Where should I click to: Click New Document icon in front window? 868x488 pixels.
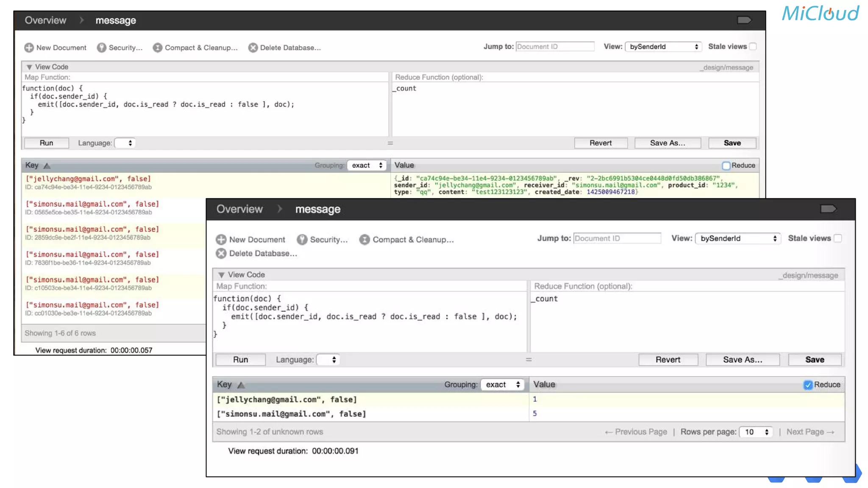(x=221, y=240)
